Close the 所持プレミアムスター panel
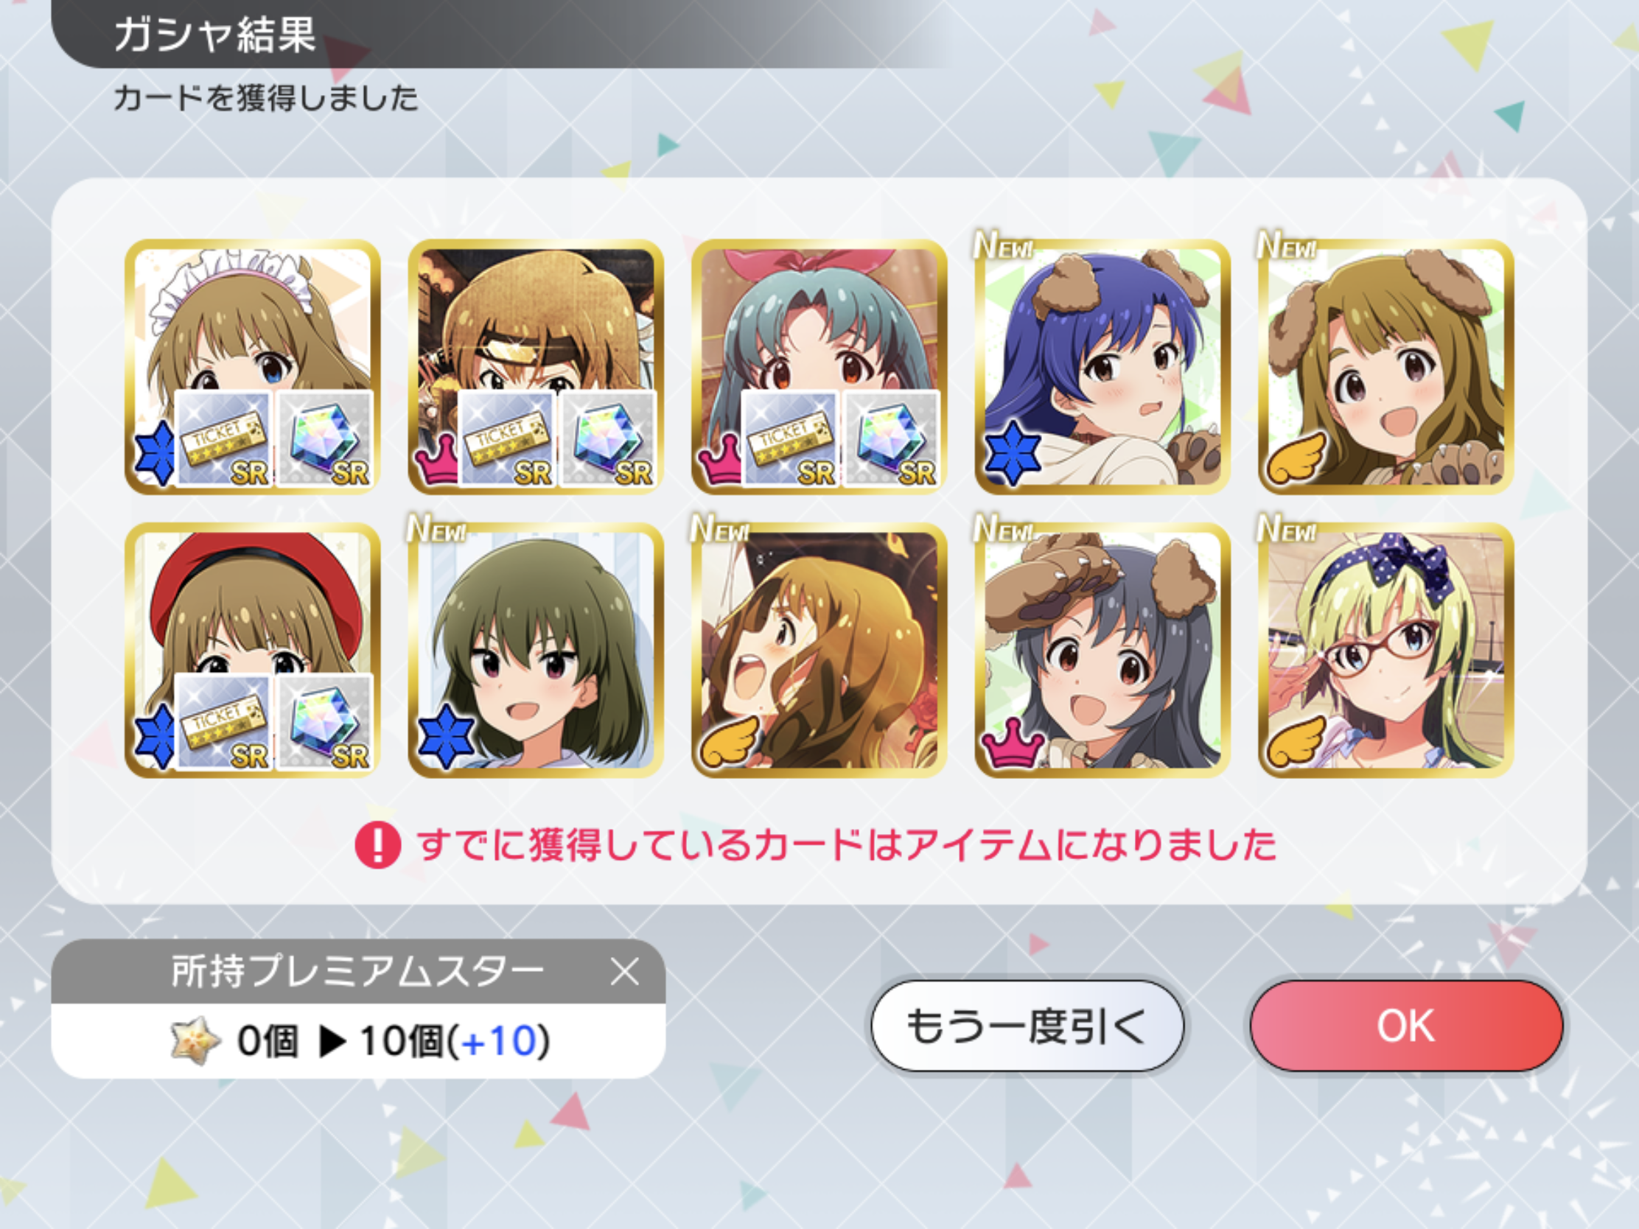Image resolution: width=1639 pixels, height=1229 pixels. [625, 971]
